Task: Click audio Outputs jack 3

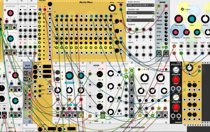Action: pyautogui.click(x=144, y=29)
